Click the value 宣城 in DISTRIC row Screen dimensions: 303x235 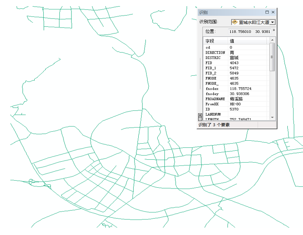(x=234, y=58)
